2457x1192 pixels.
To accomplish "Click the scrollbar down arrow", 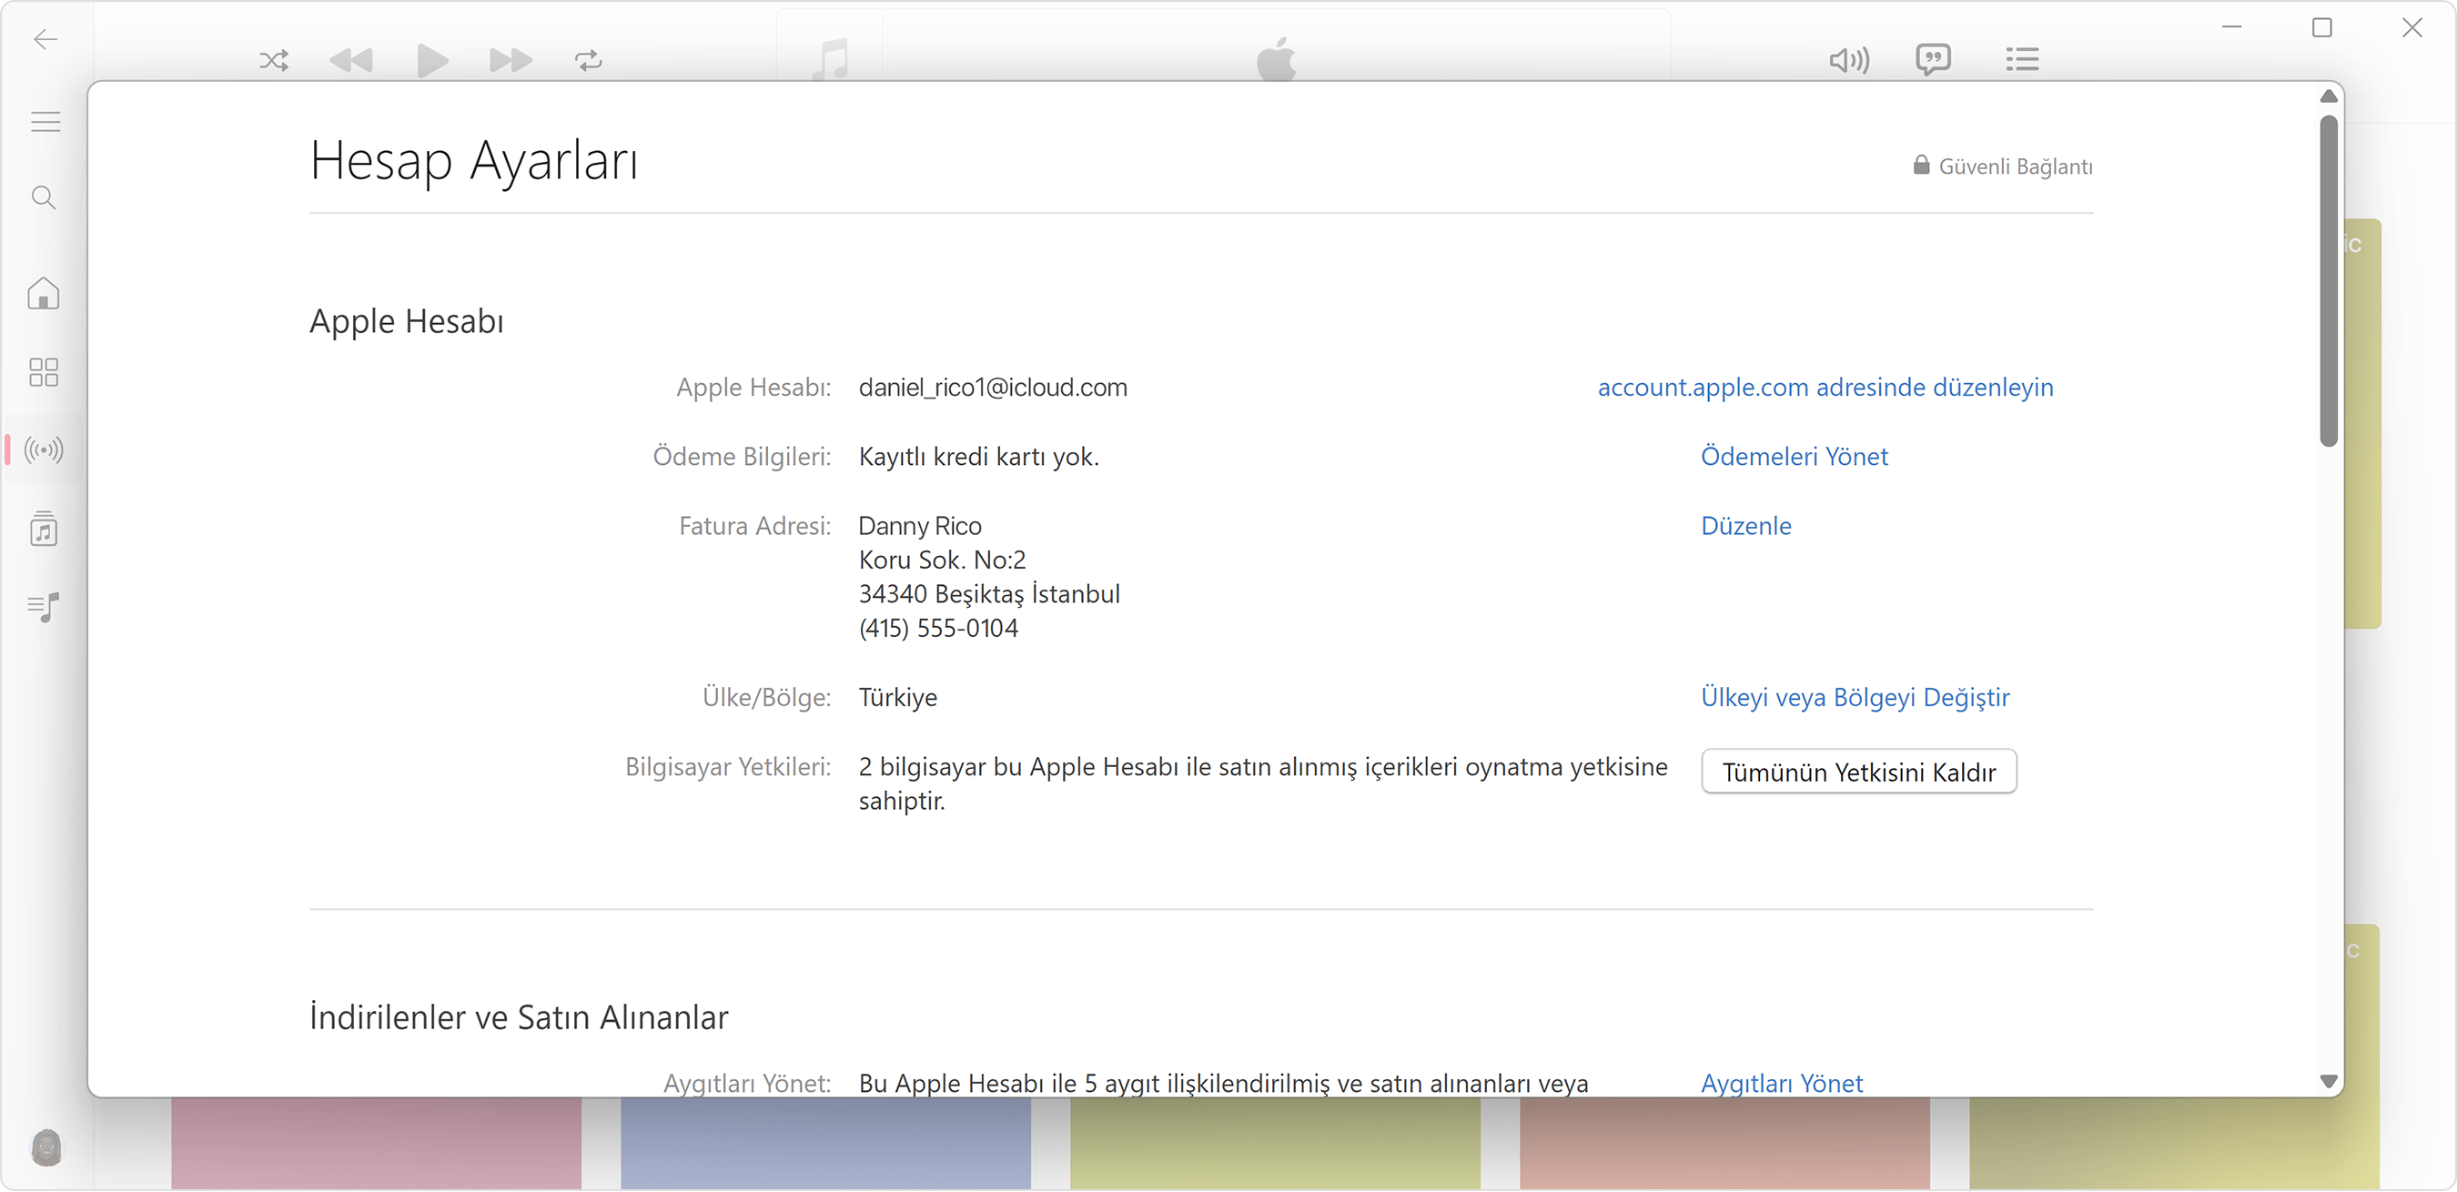I will 2329,1081.
